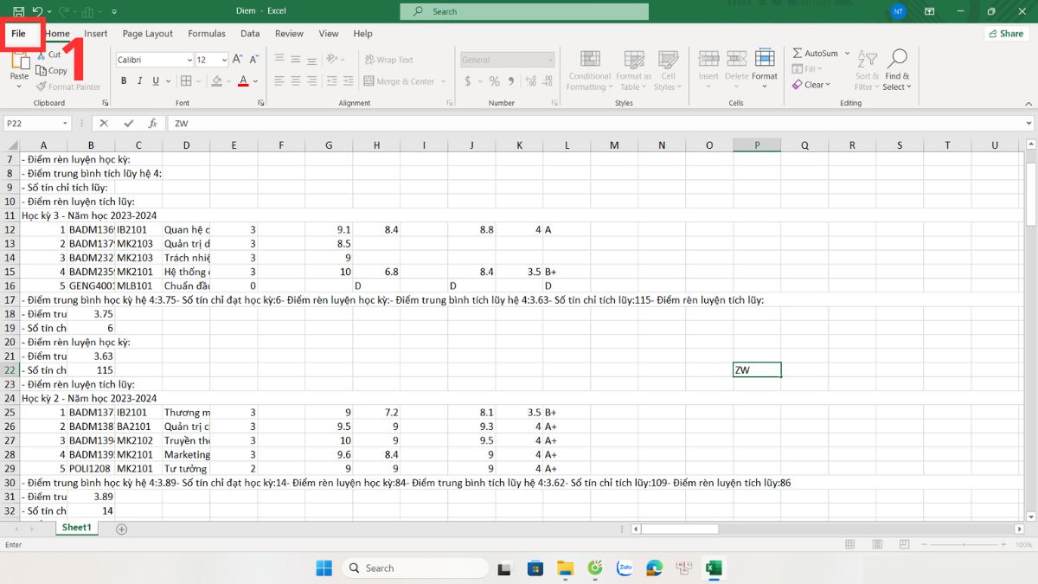This screenshot has width=1038, height=584.
Task: Open the Formulas tab
Action: pos(207,34)
